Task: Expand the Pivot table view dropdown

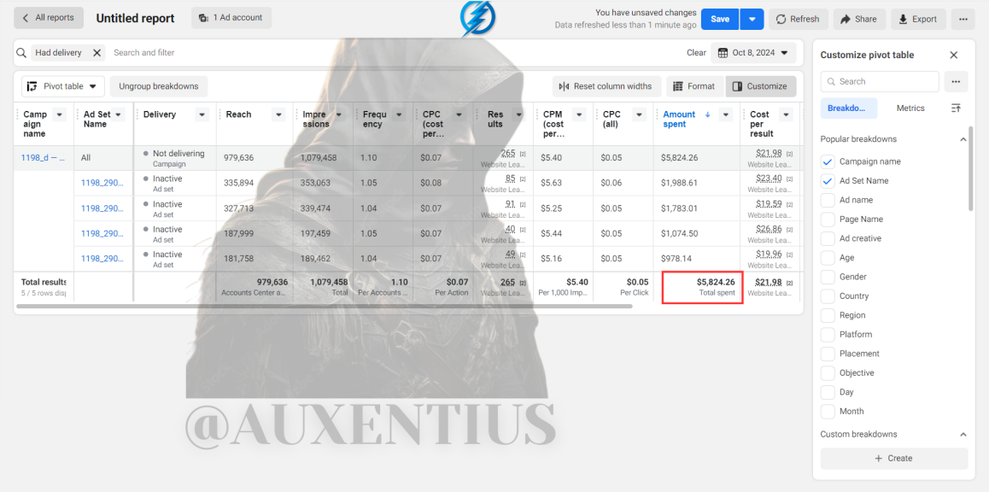Action: pyautogui.click(x=63, y=86)
